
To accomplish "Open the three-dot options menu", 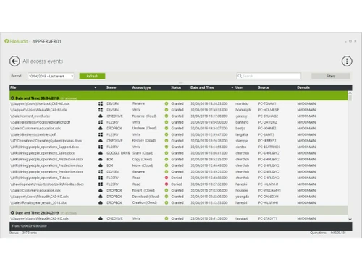I will (x=347, y=61).
